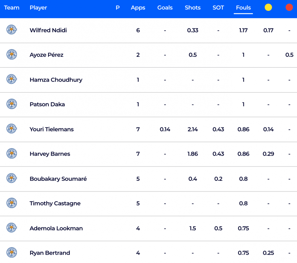The height and width of the screenshot is (263, 297).
Task: Click the Player column header
Action: 38,8
